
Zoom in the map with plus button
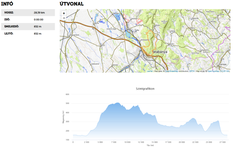pyautogui.click(x=64, y=13)
